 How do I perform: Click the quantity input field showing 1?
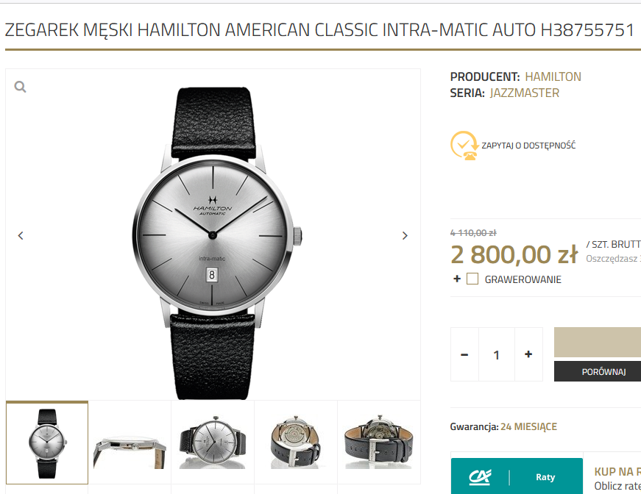coord(496,354)
